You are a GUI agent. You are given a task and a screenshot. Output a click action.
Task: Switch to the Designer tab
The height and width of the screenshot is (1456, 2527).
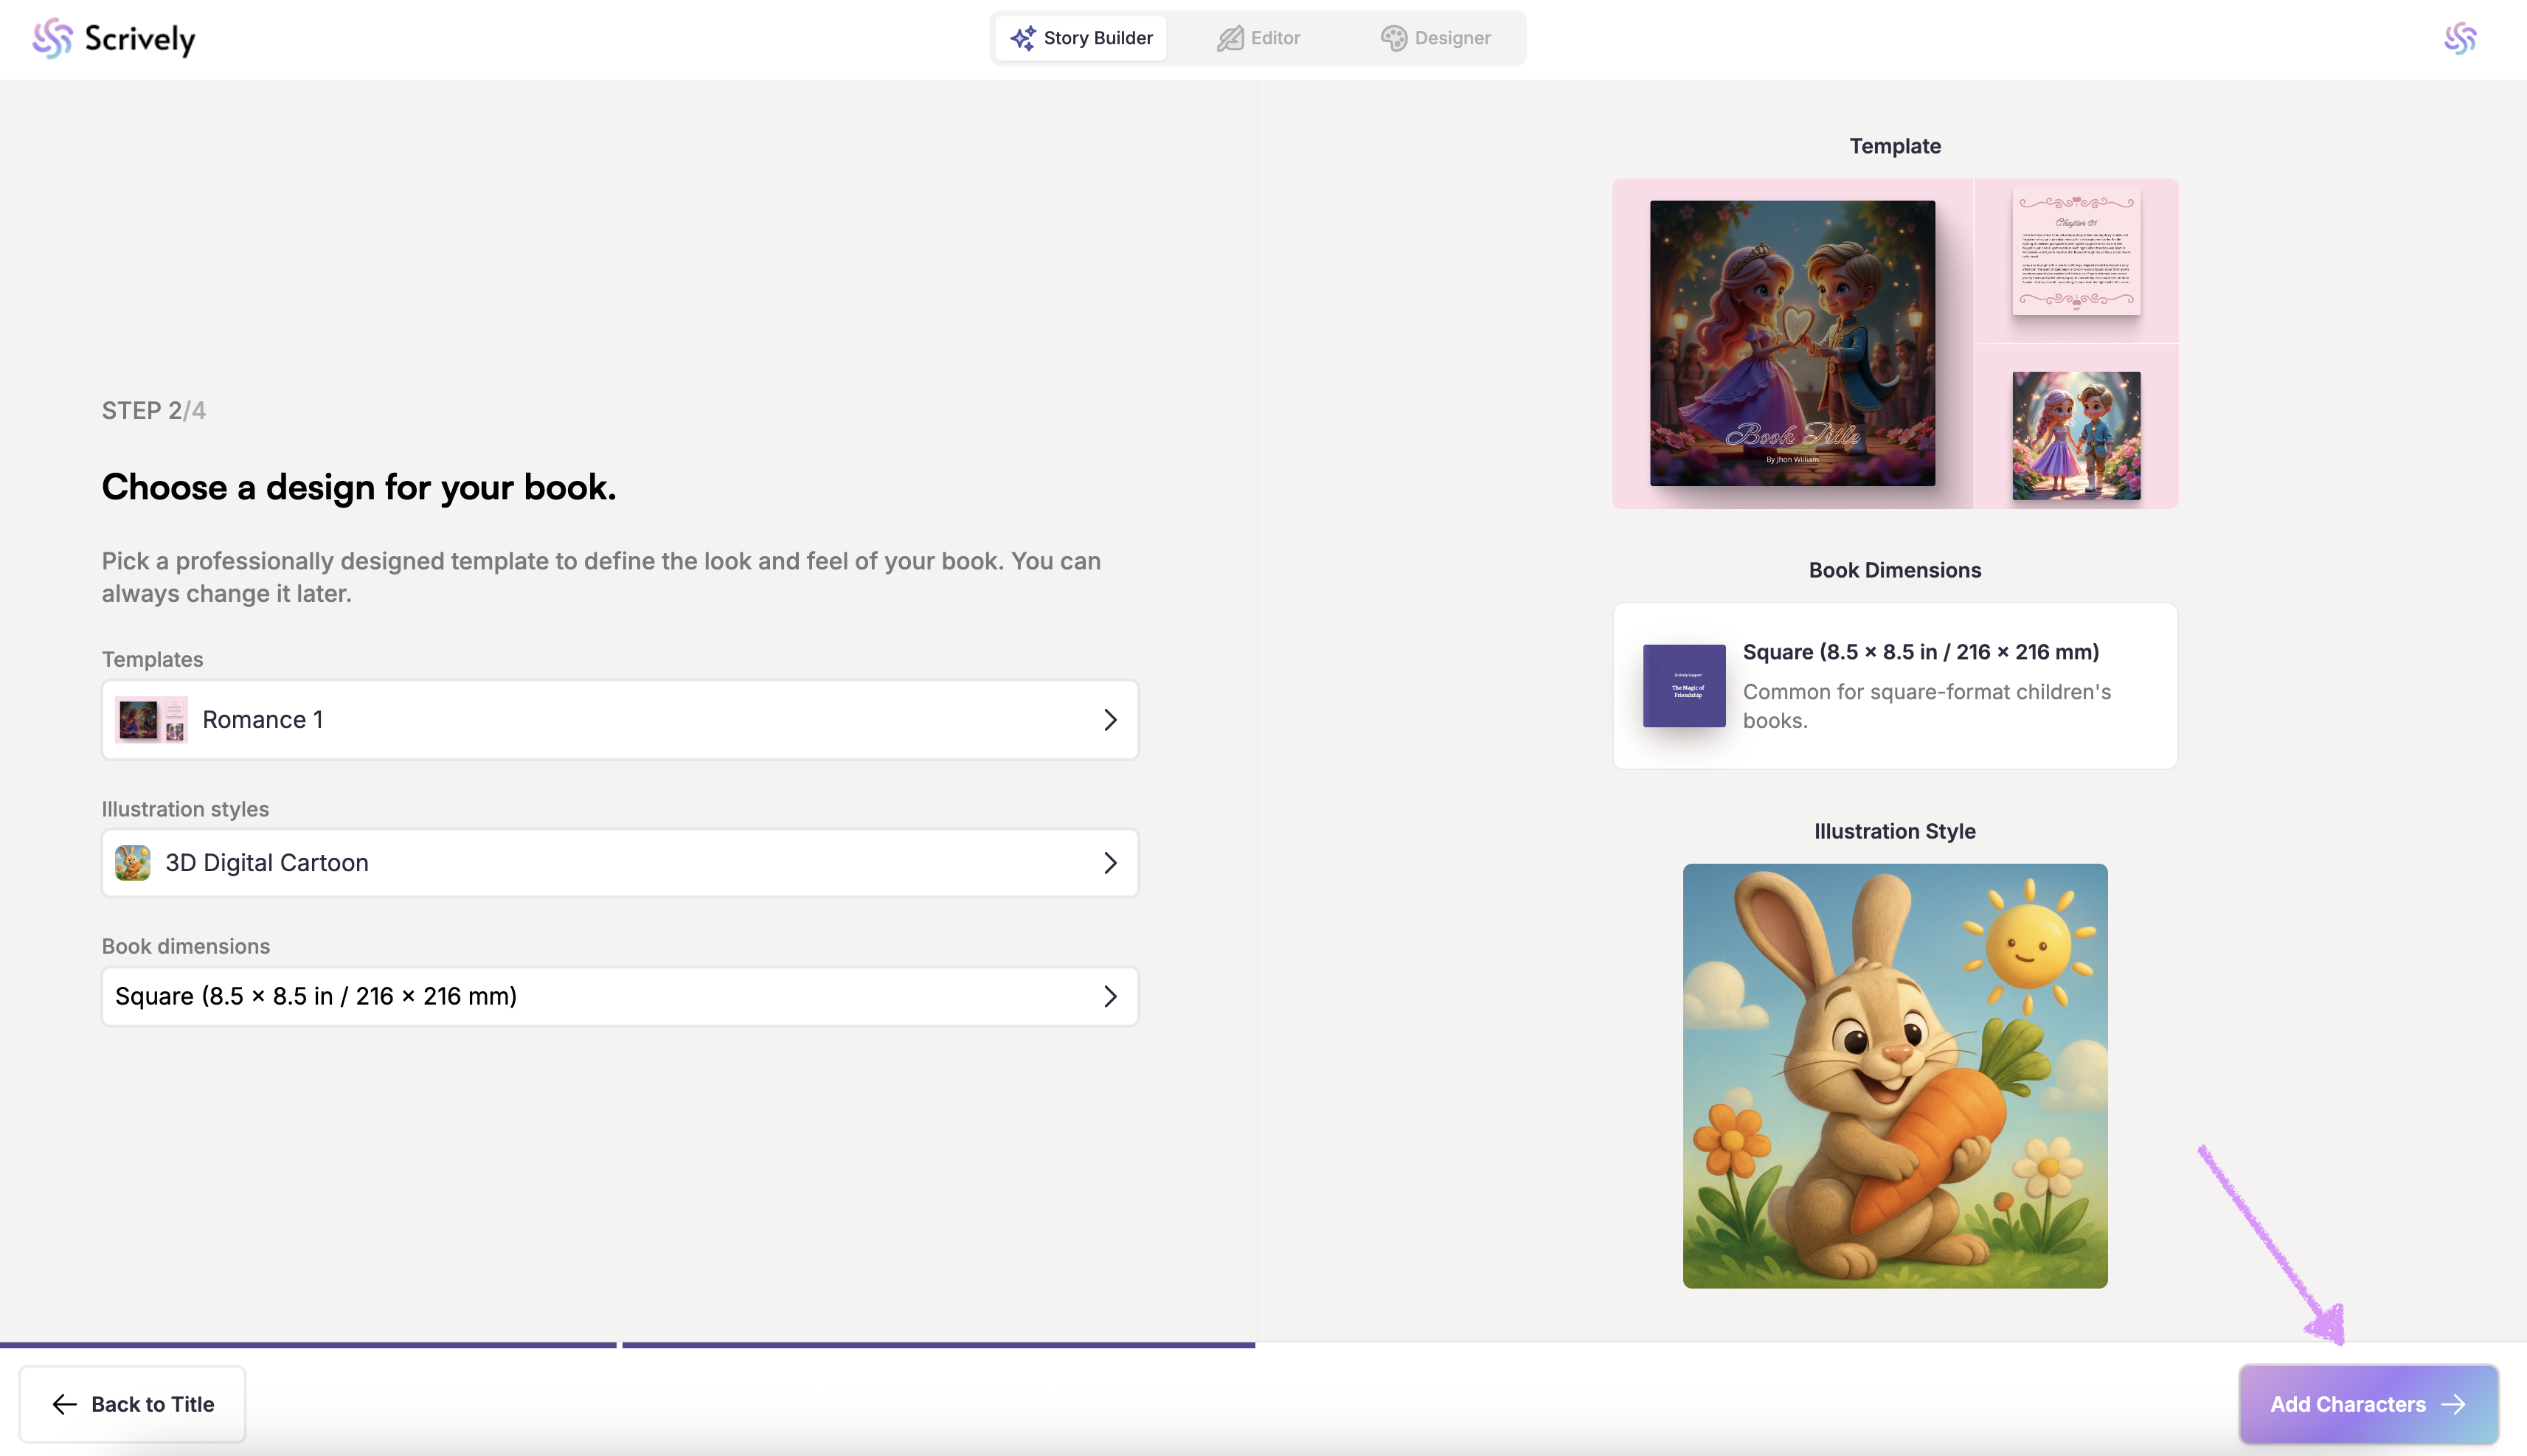click(x=1436, y=38)
